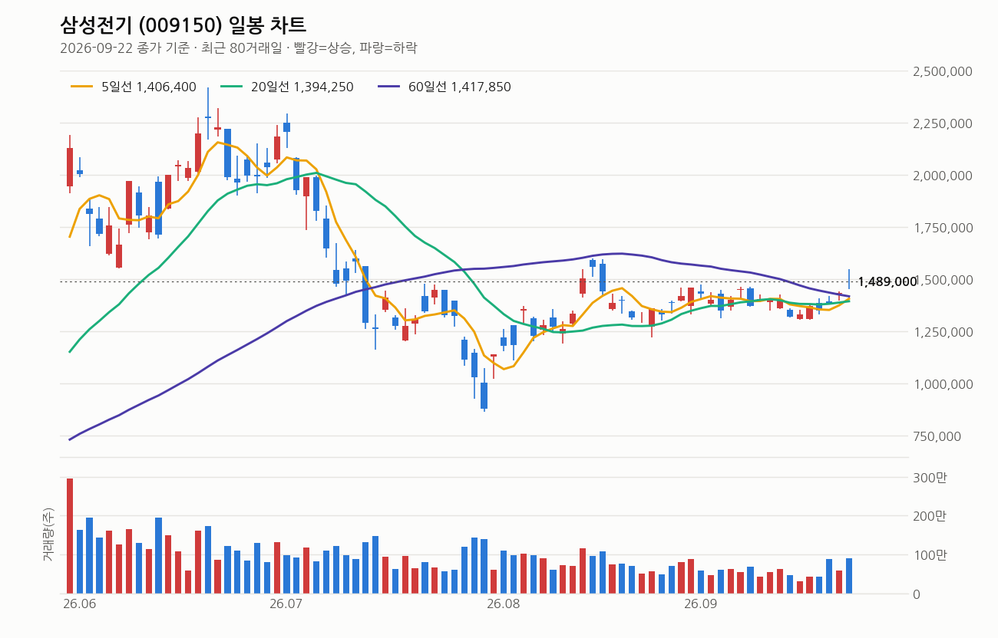Click the 1,250,000 price axis label
998x638 pixels.
coord(943,332)
